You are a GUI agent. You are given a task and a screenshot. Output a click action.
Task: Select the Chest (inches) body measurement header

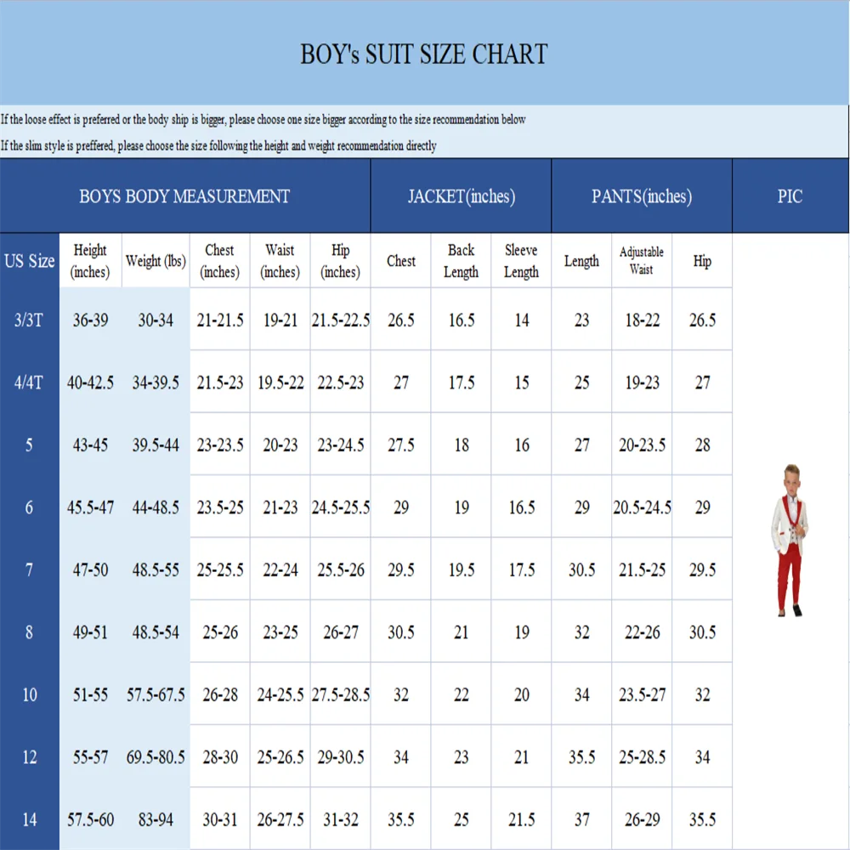[x=219, y=261]
